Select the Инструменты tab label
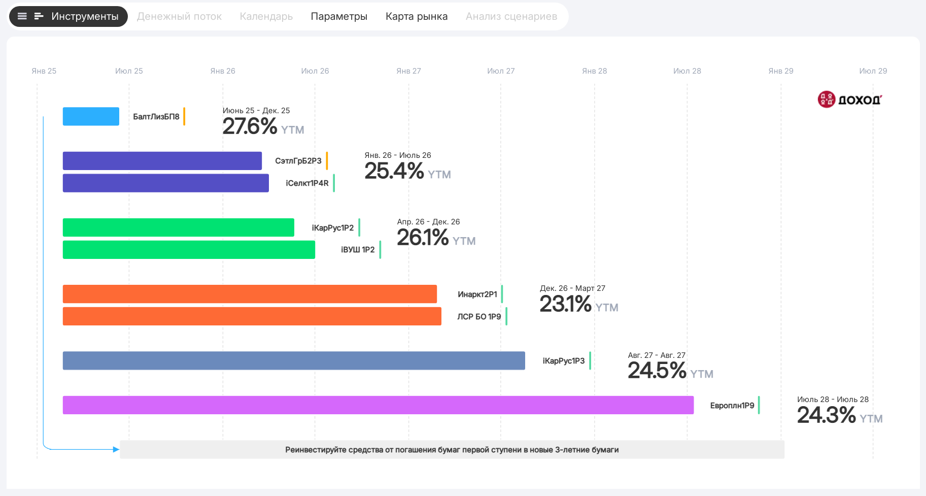 coord(85,16)
